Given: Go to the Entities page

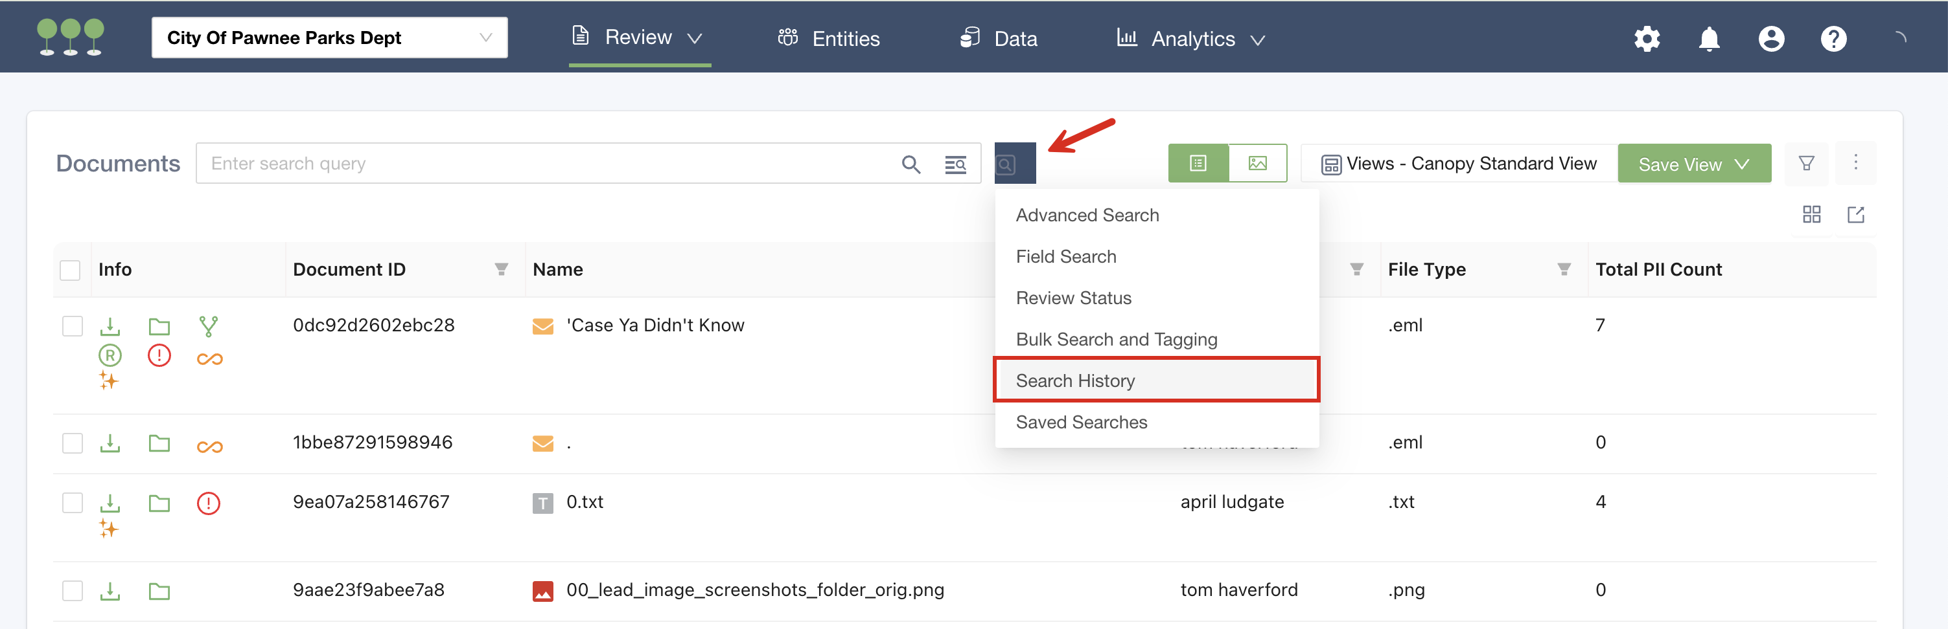Looking at the screenshot, I should (x=829, y=39).
